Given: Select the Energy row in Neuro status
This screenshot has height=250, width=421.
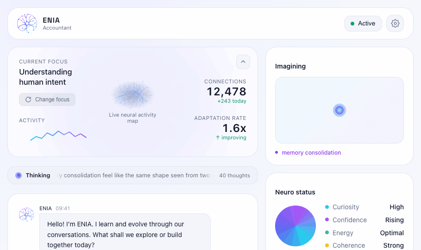Looking at the screenshot, I should (364, 233).
